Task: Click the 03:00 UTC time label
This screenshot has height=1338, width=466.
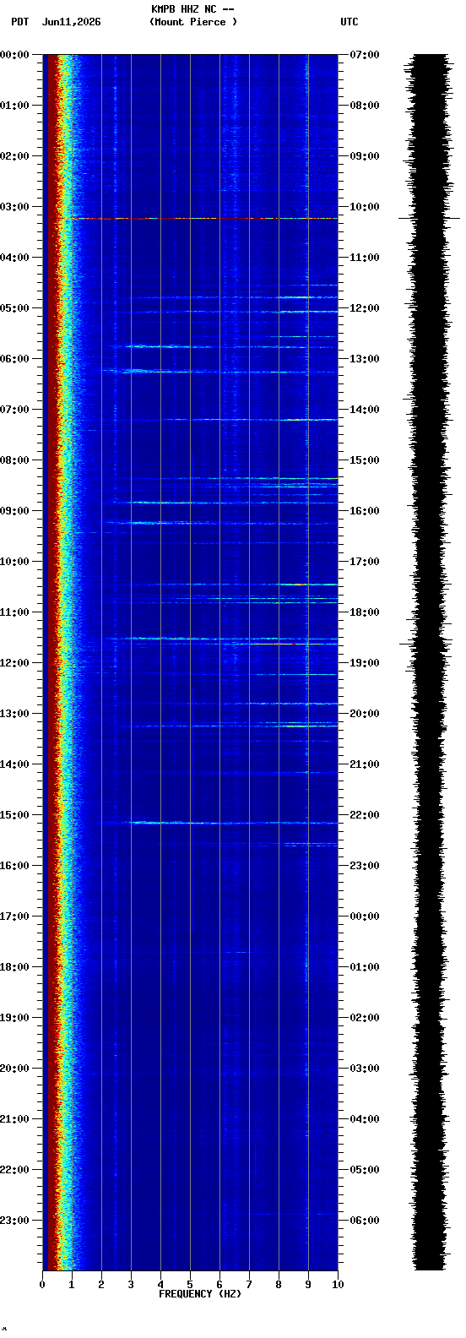Action: (365, 1069)
